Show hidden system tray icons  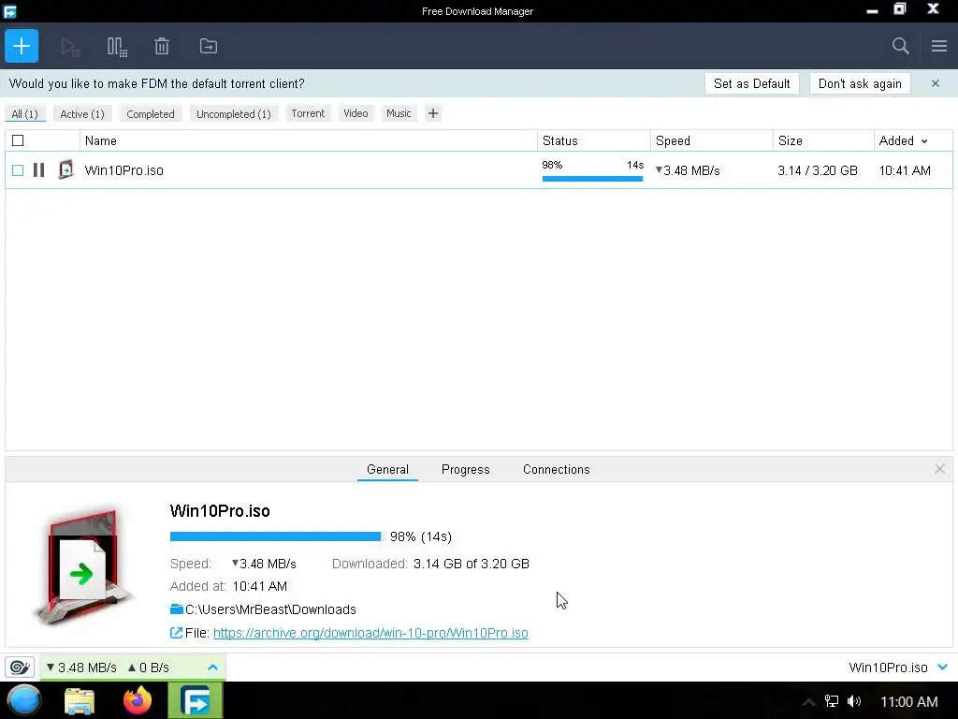pos(808,701)
